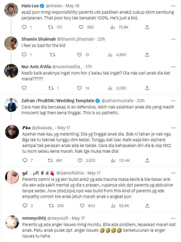Open Zafran | PruBSN profile name
181x242 pixels.
click(58, 101)
